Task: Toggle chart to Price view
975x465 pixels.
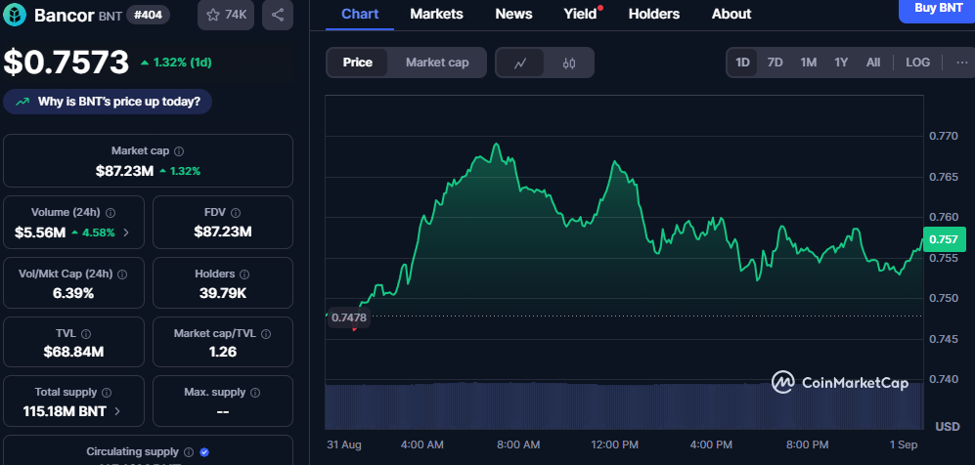Action: point(357,63)
